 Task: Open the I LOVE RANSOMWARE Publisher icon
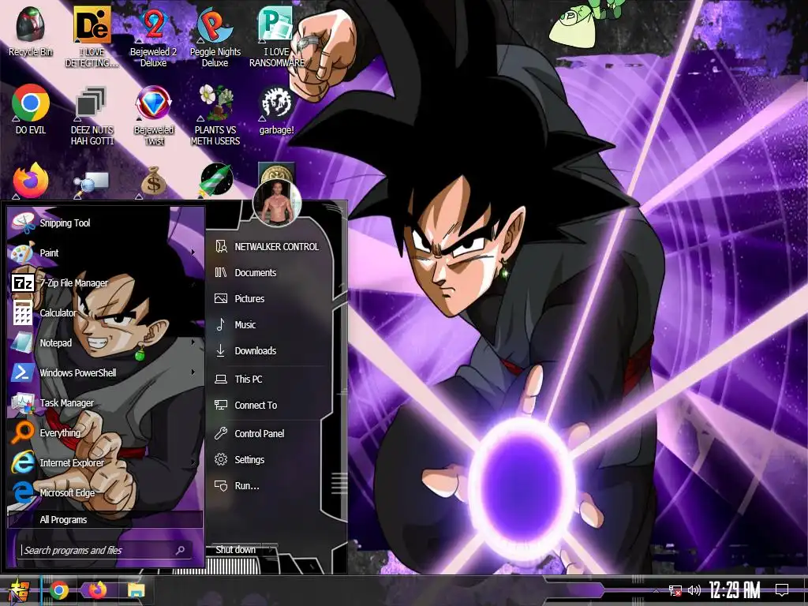pyautogui.click(x=277, y=37)
